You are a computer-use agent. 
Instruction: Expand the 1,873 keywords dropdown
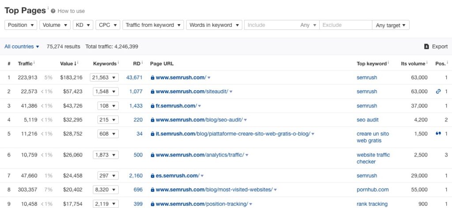[105, 155]
